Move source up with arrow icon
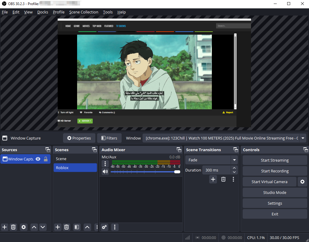309x242 pixels. [34, 227]
